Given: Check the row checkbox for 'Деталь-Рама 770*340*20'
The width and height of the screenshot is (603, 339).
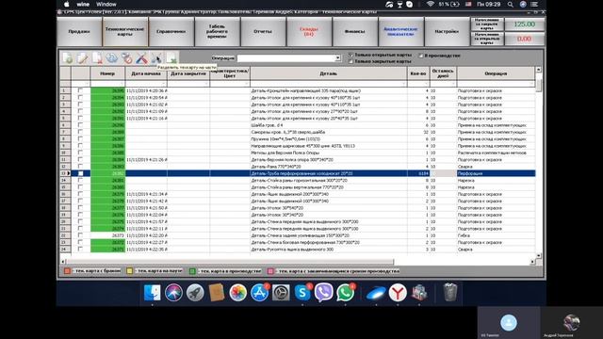Looking at the screenshot, I should pyautogui.click(x=80, y=167).
